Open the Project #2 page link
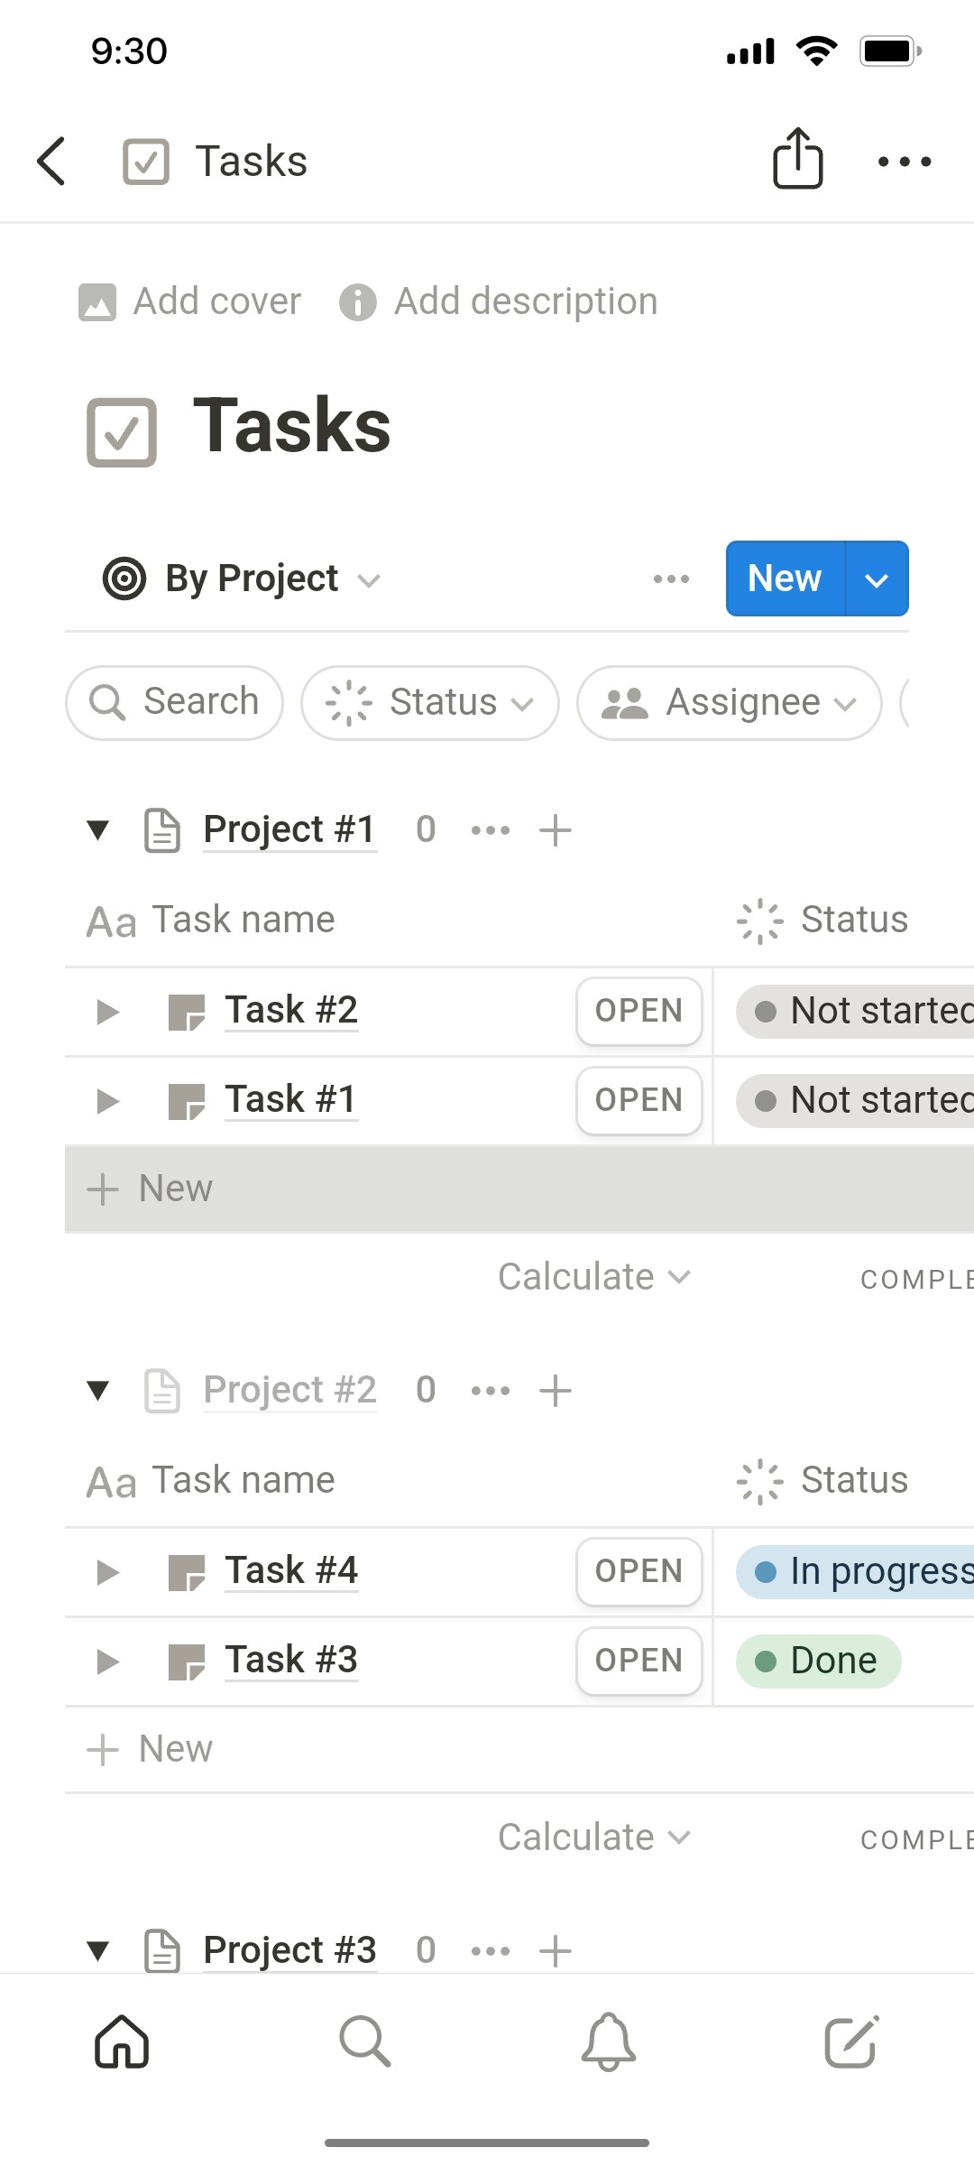 click(x=289, y=1390)
